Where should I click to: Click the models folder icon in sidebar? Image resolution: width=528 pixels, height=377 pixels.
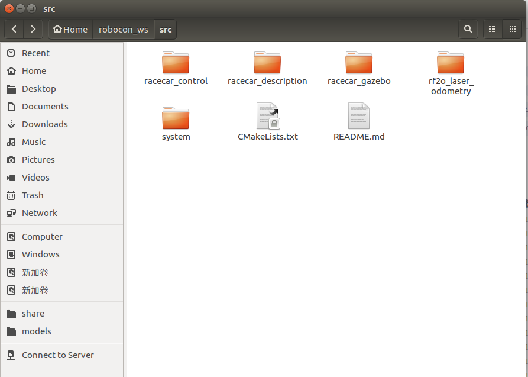pos(11,331)
